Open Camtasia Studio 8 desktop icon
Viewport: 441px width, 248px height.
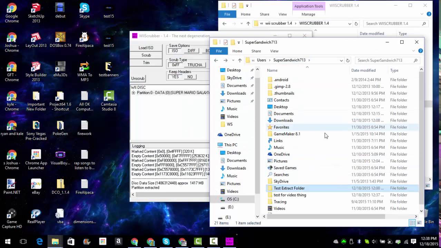coord(109,101)
